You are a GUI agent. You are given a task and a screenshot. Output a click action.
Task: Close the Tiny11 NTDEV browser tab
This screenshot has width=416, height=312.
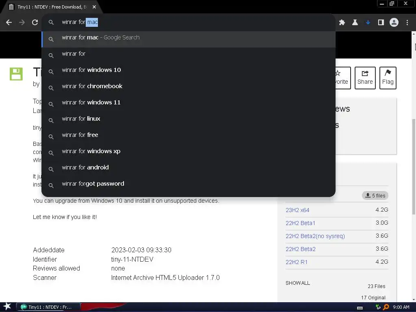[94, 7]
